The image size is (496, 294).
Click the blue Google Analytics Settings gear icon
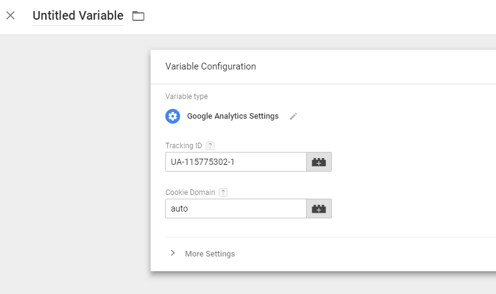click(173, 116)
